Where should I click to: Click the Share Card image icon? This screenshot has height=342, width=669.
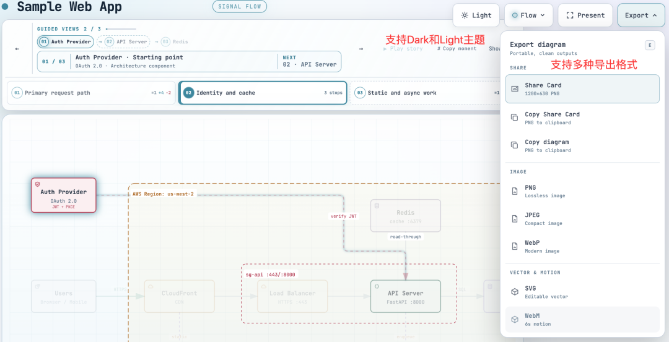pos(515,89)
